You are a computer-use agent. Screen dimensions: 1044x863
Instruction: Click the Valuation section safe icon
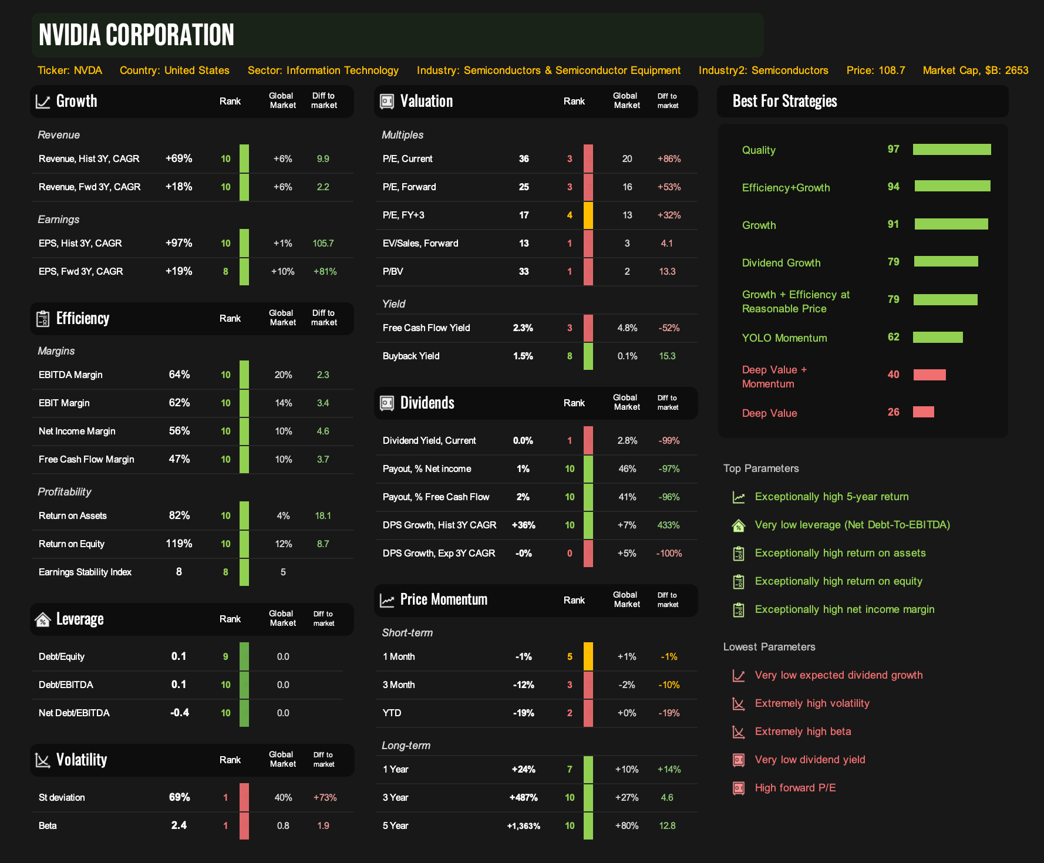coord(387,102)
